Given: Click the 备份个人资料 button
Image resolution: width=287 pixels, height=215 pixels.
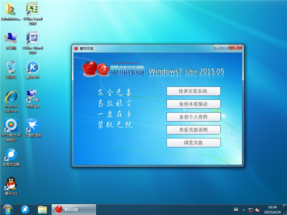Looking at the screenshot, I should (193, 117).
